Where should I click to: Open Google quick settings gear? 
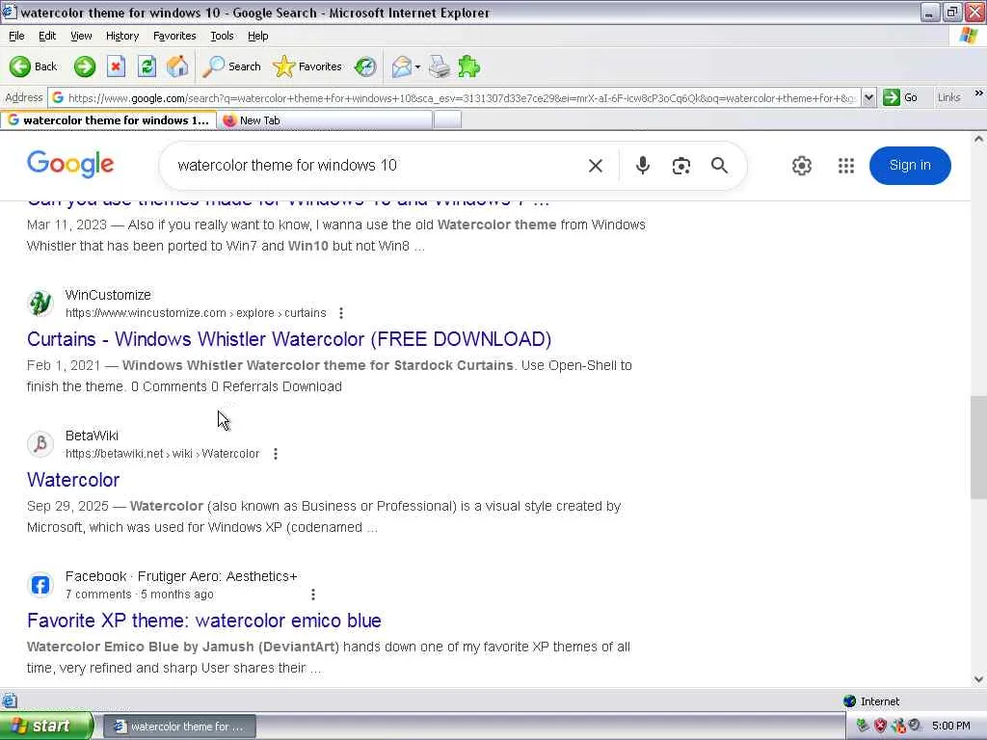(x=801, y=166)
